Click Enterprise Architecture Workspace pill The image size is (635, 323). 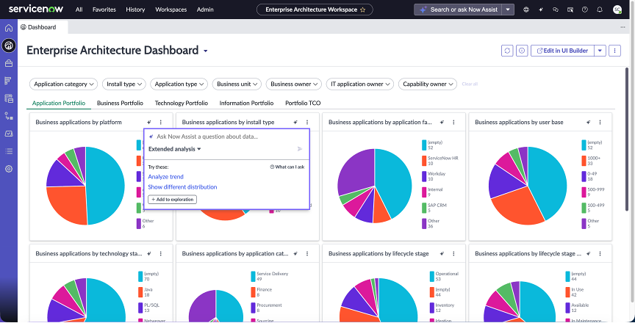(x=315, y=10)
